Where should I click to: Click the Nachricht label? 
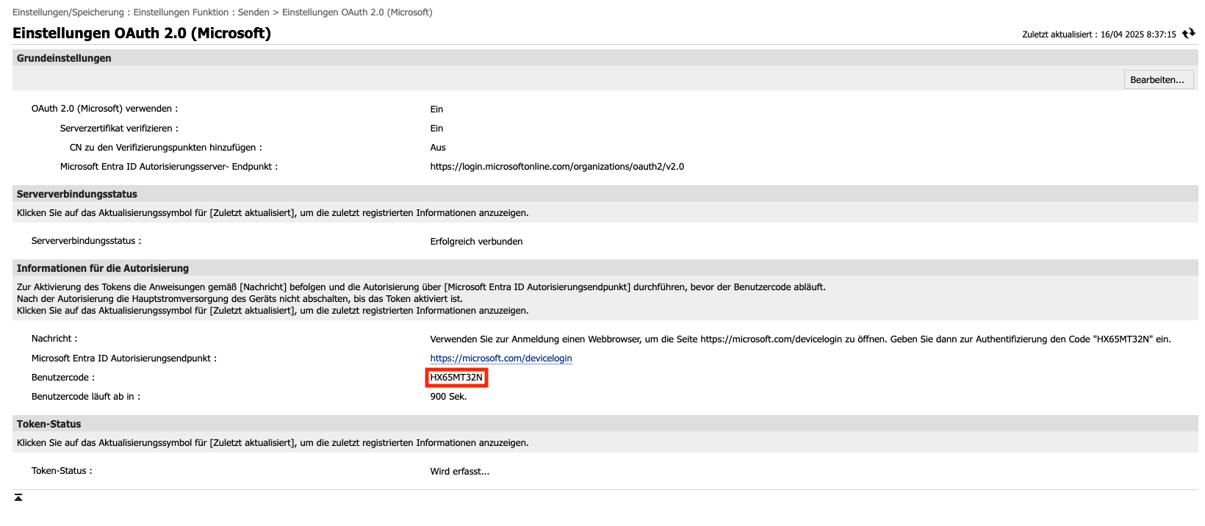coord(54,339)
